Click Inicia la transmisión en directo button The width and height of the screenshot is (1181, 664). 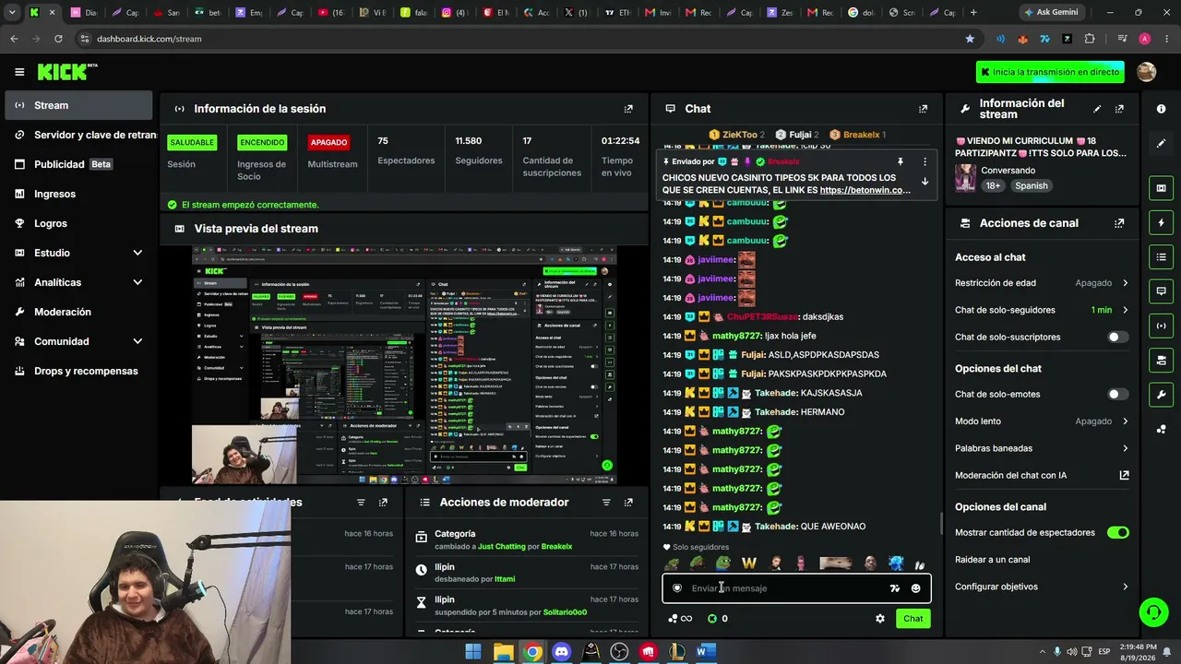pos(1051,72)
